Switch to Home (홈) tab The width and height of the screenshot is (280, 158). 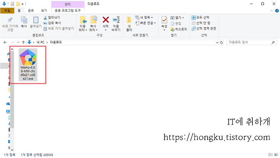19,11
